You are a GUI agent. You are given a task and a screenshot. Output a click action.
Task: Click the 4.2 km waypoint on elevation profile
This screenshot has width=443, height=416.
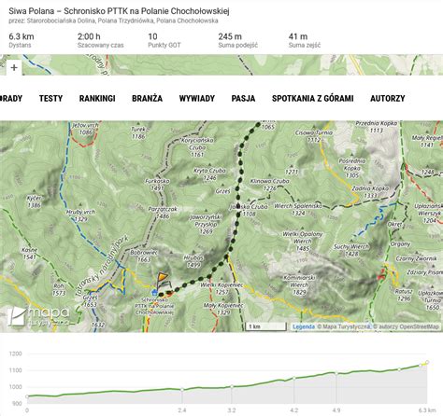pyautogui.click(x=293, y=378)
